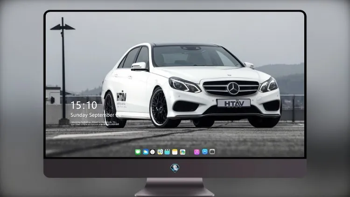Open the blue App Store icon in the dock
The image size is (350, 197).
click(x=205, y=152)
